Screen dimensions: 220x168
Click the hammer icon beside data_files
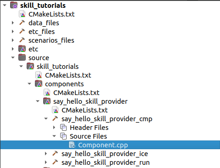[22, 22]
